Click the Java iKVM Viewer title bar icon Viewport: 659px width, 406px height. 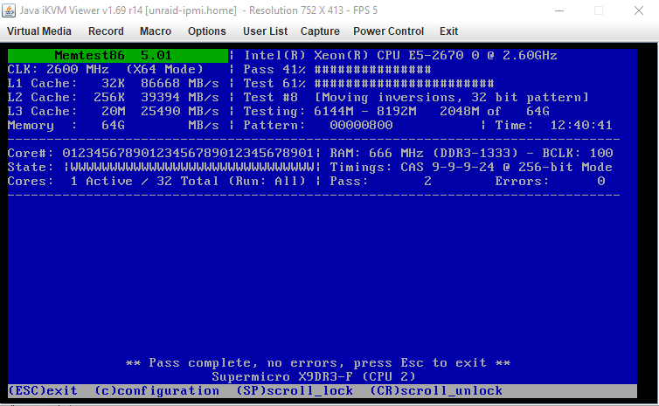click(9, 10)
